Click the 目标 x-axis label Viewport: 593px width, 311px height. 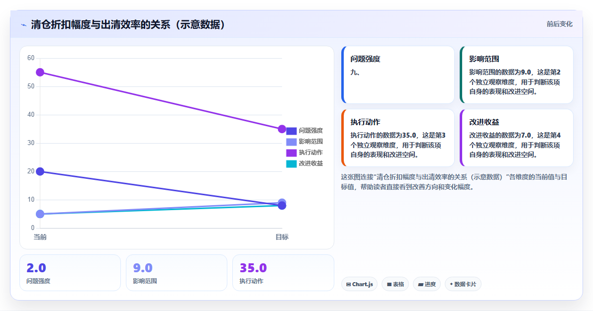pyautogui.click(x=282, y=237)
